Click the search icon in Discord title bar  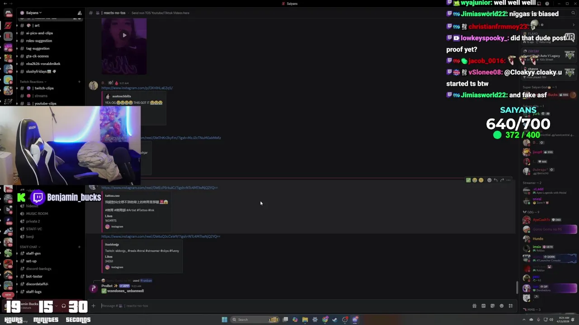(x=573, y=13)
